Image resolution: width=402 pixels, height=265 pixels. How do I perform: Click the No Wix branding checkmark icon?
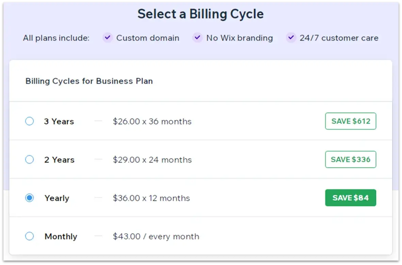(197, 37)
